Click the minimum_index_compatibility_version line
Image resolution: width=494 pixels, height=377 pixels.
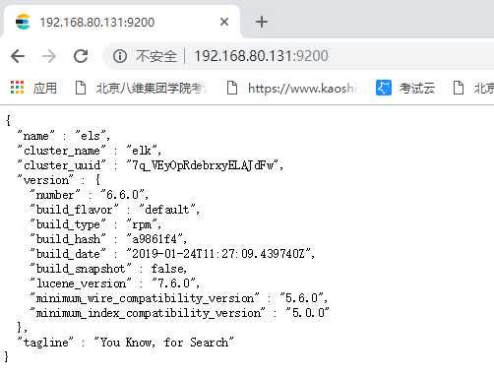179,313
